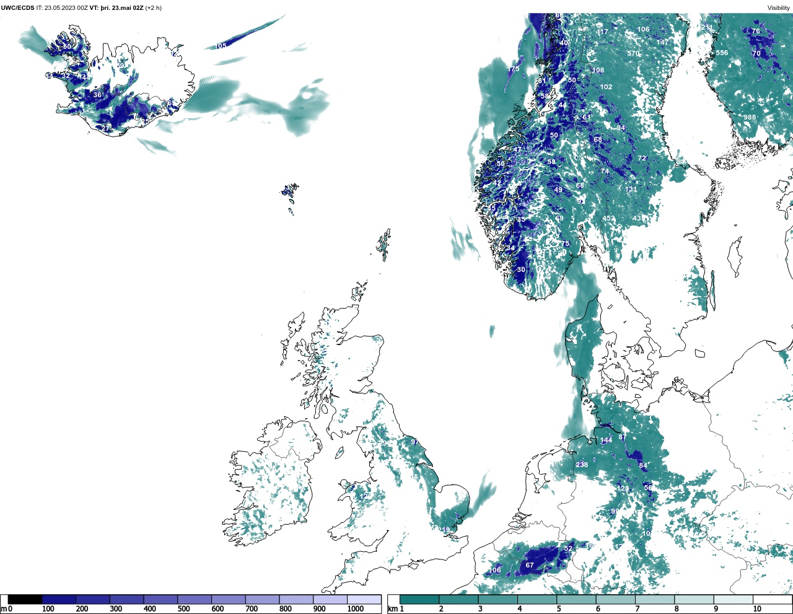Viewport: 793px width, 614px height.
Task: Click the visibility value '36' over Iceland
Action: [x=97, y=95]
